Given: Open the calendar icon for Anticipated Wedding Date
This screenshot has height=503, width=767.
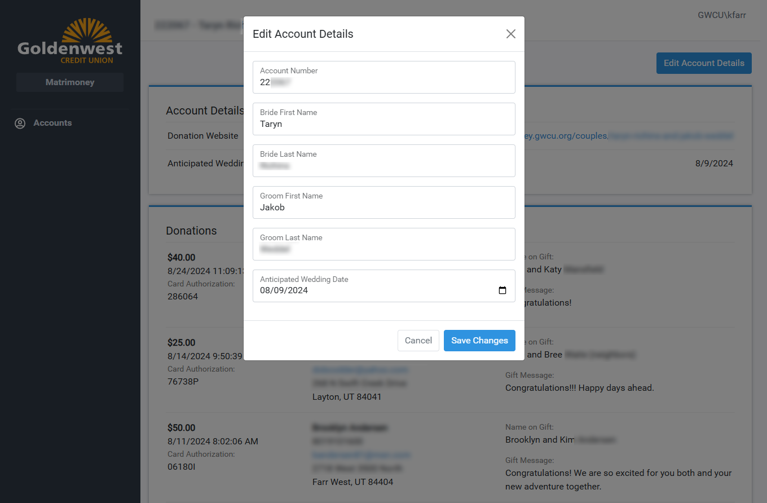Looking at the screenshot, I should [x=502, y=290].
